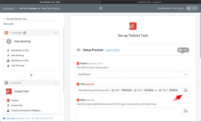Open insert field icon for Note
This screenshot has height=122, width=201.
tap(186, 111)
